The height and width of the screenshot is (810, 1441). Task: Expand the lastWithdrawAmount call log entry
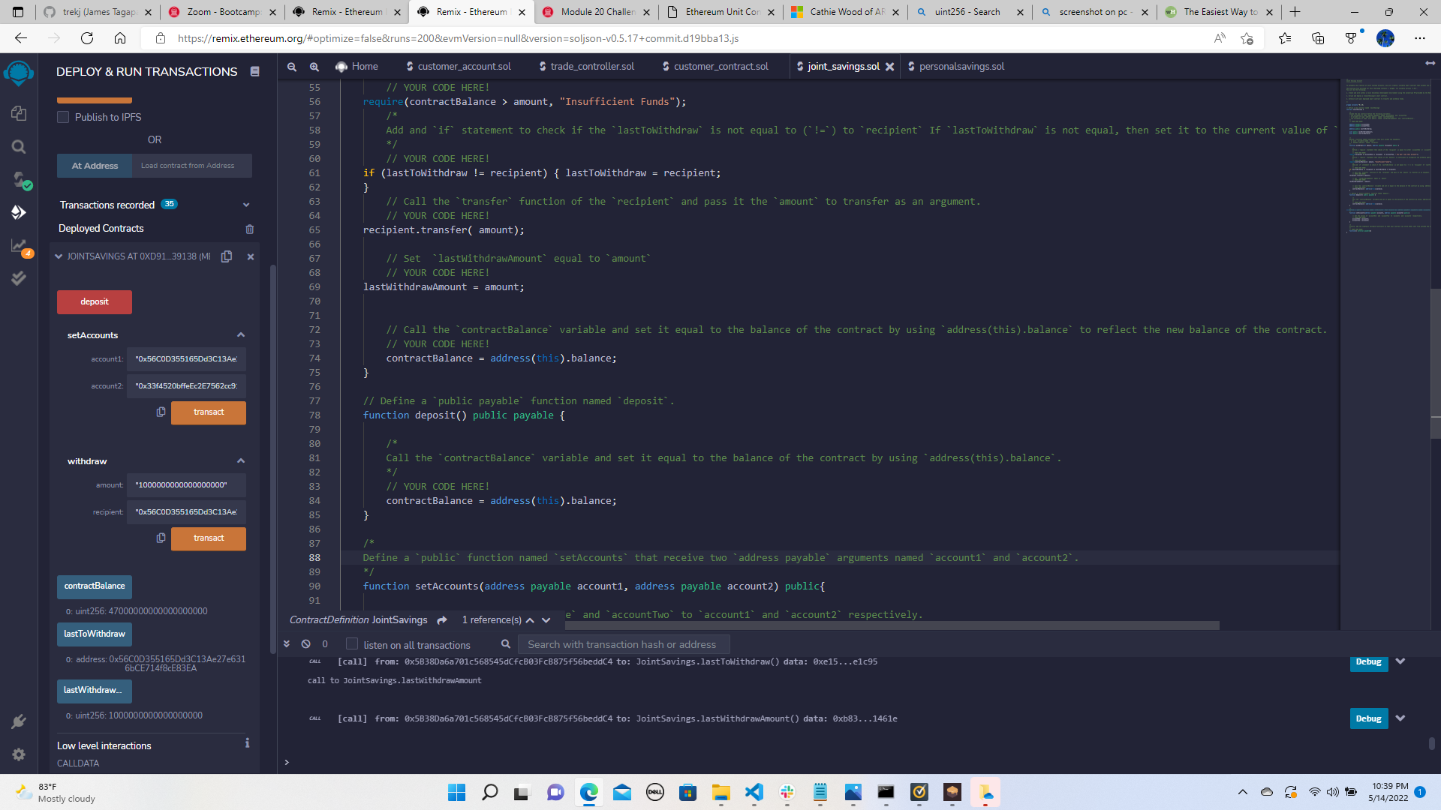coord(1400,718)
